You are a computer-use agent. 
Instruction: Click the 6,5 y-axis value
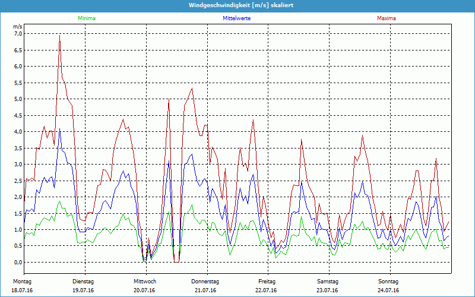[18, 50]
